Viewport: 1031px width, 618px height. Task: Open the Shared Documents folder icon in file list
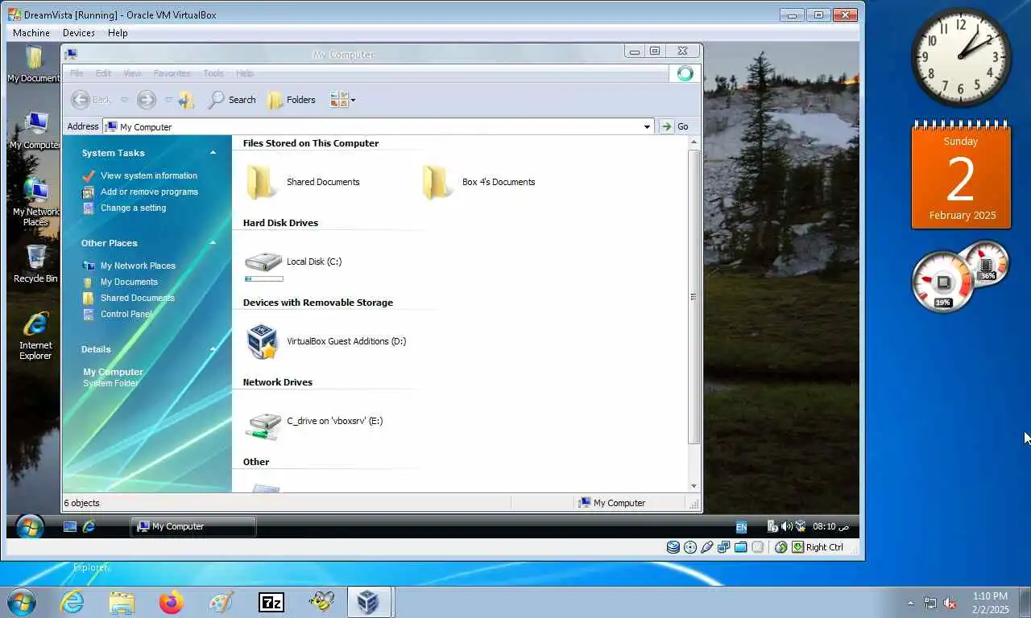(263, 182)
